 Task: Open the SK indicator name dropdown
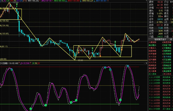(x=4, y=63)
